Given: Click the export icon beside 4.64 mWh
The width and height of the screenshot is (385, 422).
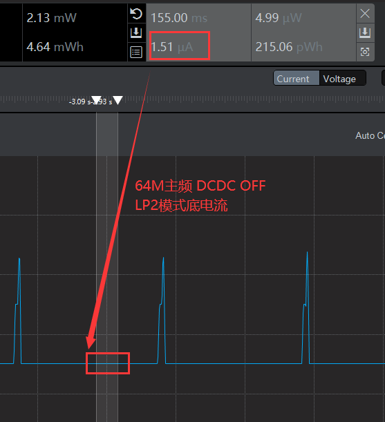Looking at the screenshot, I should pos(136,32).
